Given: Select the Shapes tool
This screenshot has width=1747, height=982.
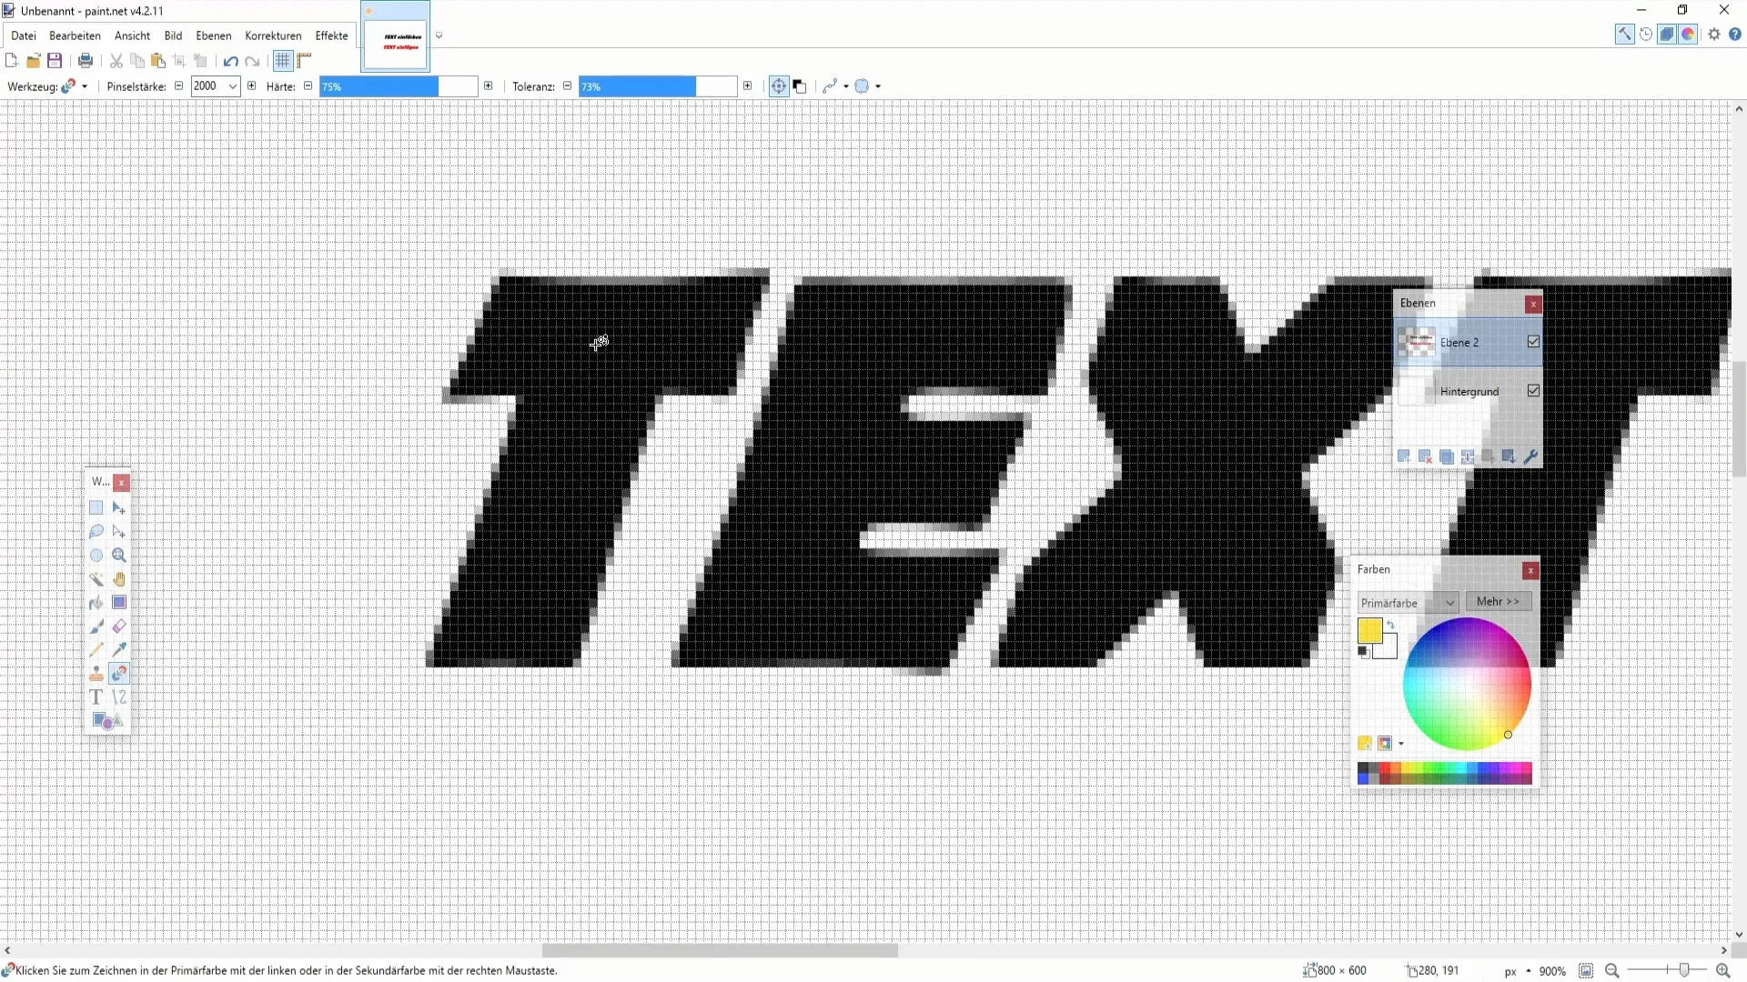Looking at the screenshot, I should click(x=106, y=720).
